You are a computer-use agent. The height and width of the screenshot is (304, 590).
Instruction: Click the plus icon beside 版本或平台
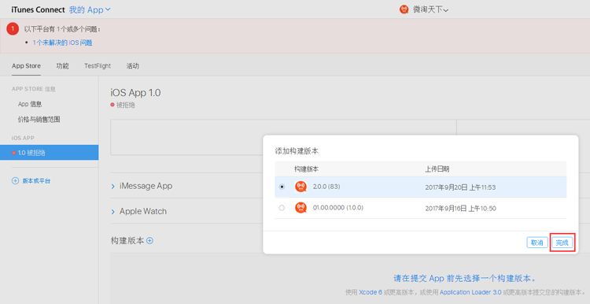click(x=15, y=181)
